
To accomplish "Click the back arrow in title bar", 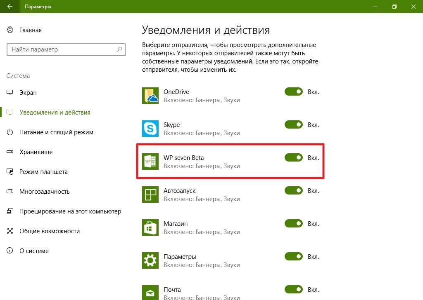I will tap(10, 7).
